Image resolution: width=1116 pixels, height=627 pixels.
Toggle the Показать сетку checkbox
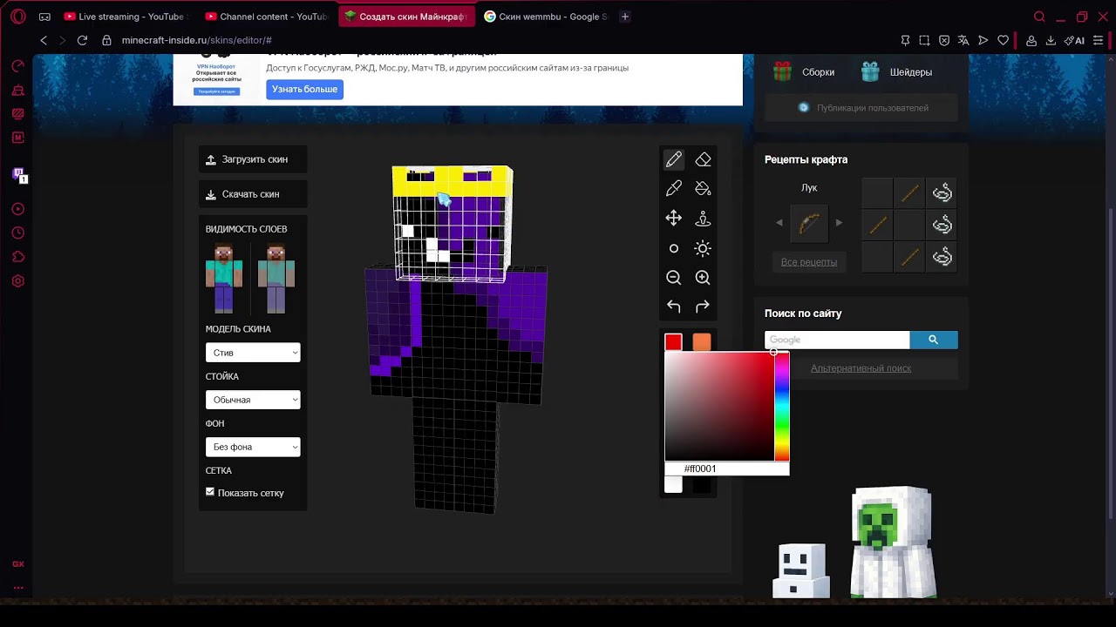pos(210,492)
